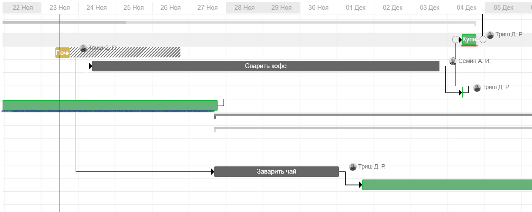
Task: Select the green Купи task bar
Action: 469,40
